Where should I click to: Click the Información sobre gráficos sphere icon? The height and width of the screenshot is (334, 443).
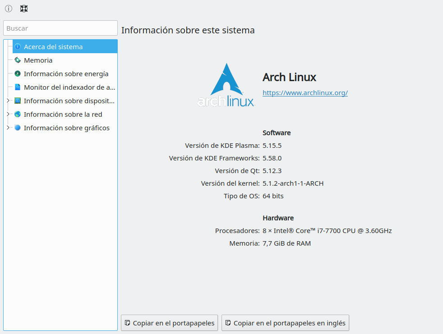[x=18, y=128]
